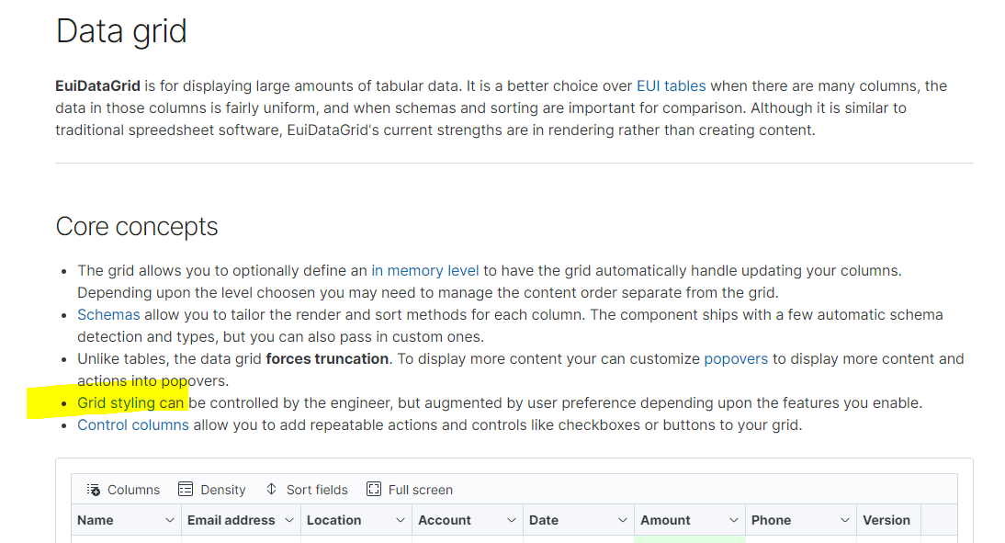
Task: Open the Amount column dropdown
Action: (x=736, y=519)
